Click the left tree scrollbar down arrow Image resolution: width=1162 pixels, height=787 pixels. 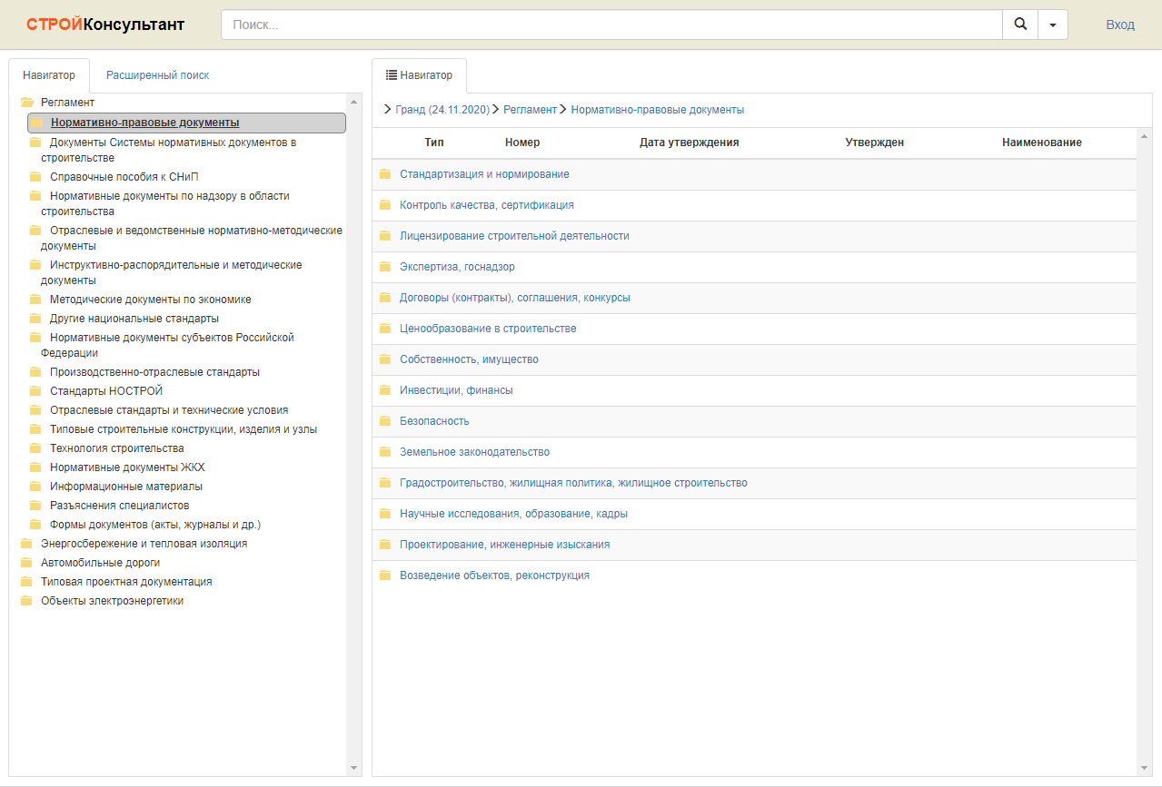pyautogui.click(x=354, y=768)
